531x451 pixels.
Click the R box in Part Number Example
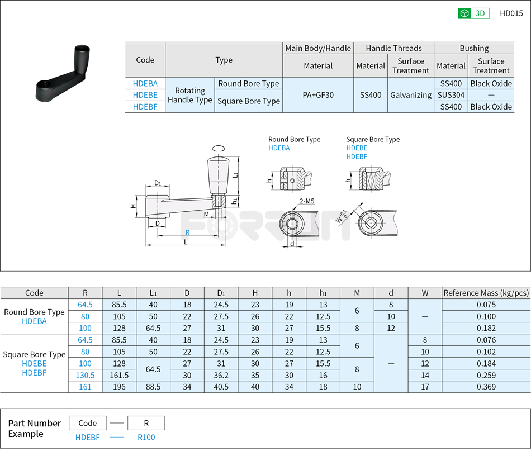146,423
